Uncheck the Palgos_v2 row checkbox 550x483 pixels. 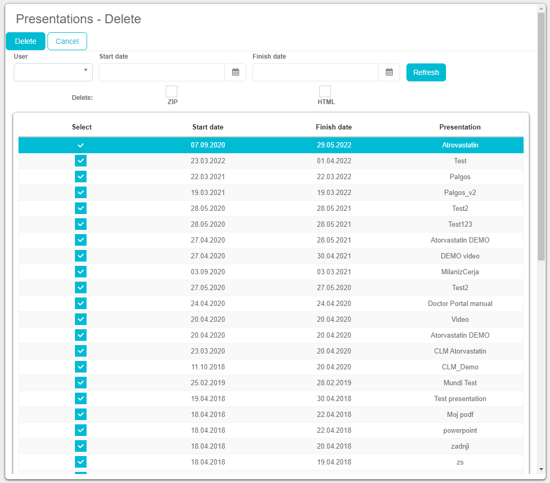tap(81, 192)
